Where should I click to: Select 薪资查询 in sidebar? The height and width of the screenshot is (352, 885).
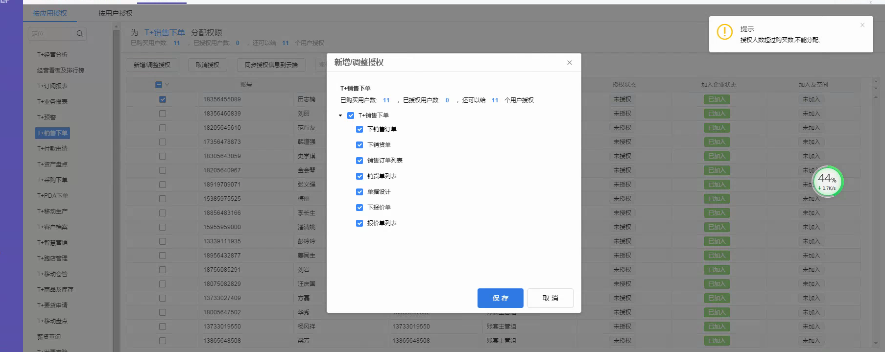click(49, 337)
